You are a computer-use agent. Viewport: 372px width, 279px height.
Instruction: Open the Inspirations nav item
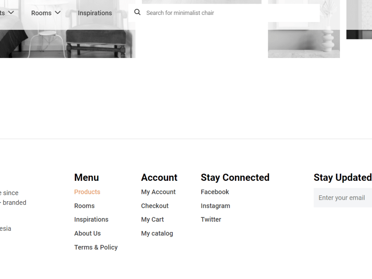point(95,13)
